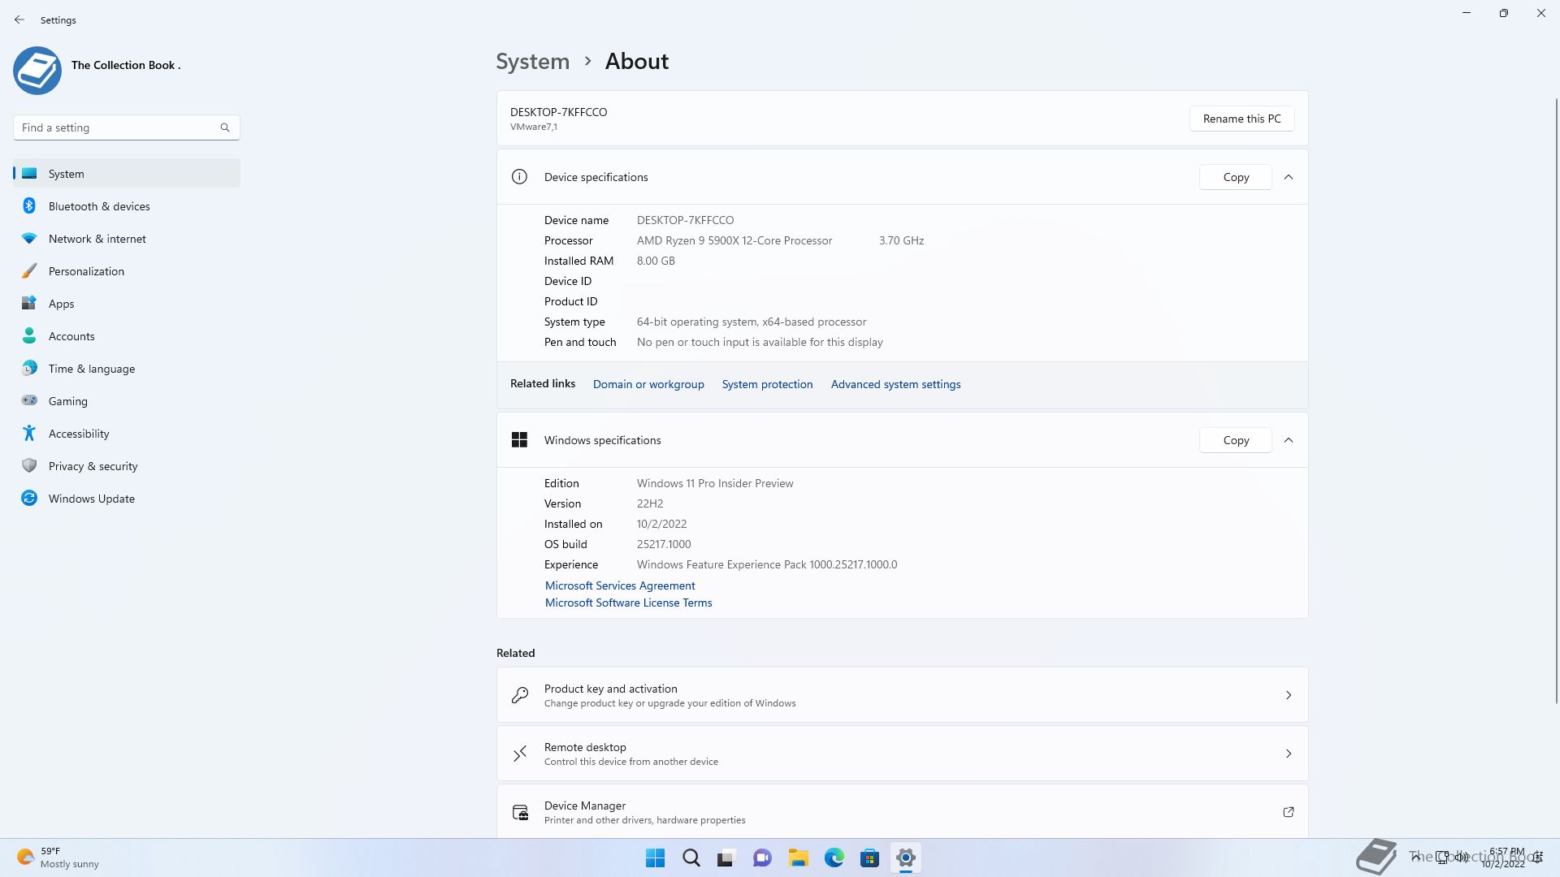The image size is (1560, 877).
Task: Select Time & language in sidebar
Action: pyautogui.click(x=127, y=369)
